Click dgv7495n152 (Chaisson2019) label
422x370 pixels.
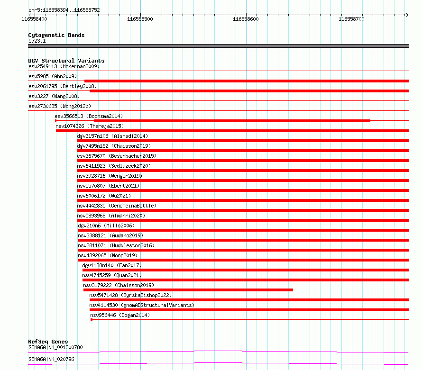[x=114, y=146]
